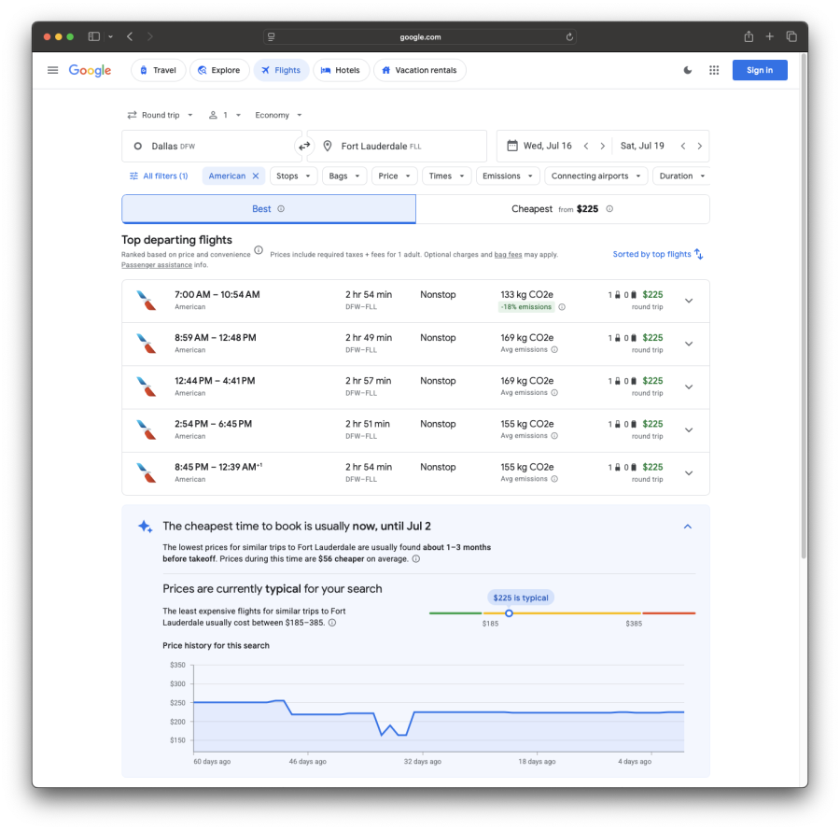This screenshot has height=830, width=840.
Task: Click the info icon next to Cheapest price
Action: coord(609,209)
